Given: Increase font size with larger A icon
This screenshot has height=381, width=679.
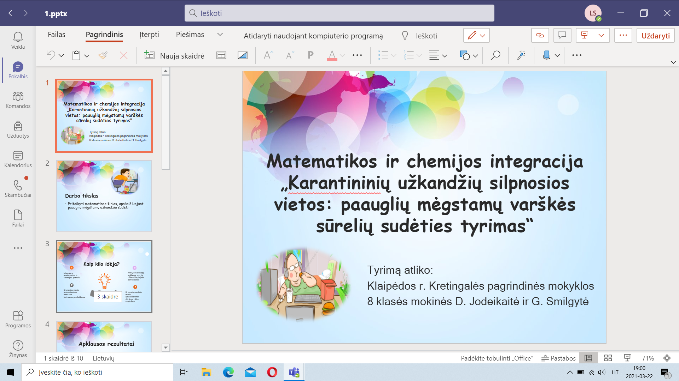Looking at the screenshot, I should pyautogui.click(x=268, y=55).
